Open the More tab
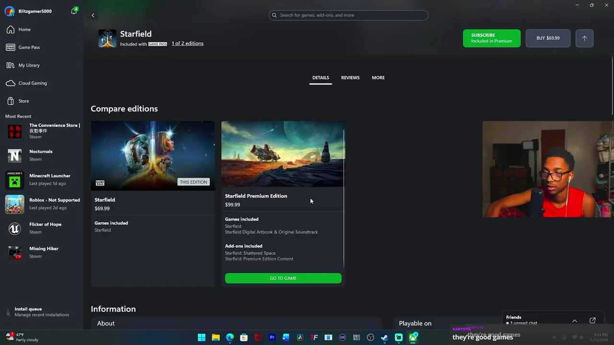This screenshot has width=614, height=345. (378, 78)
